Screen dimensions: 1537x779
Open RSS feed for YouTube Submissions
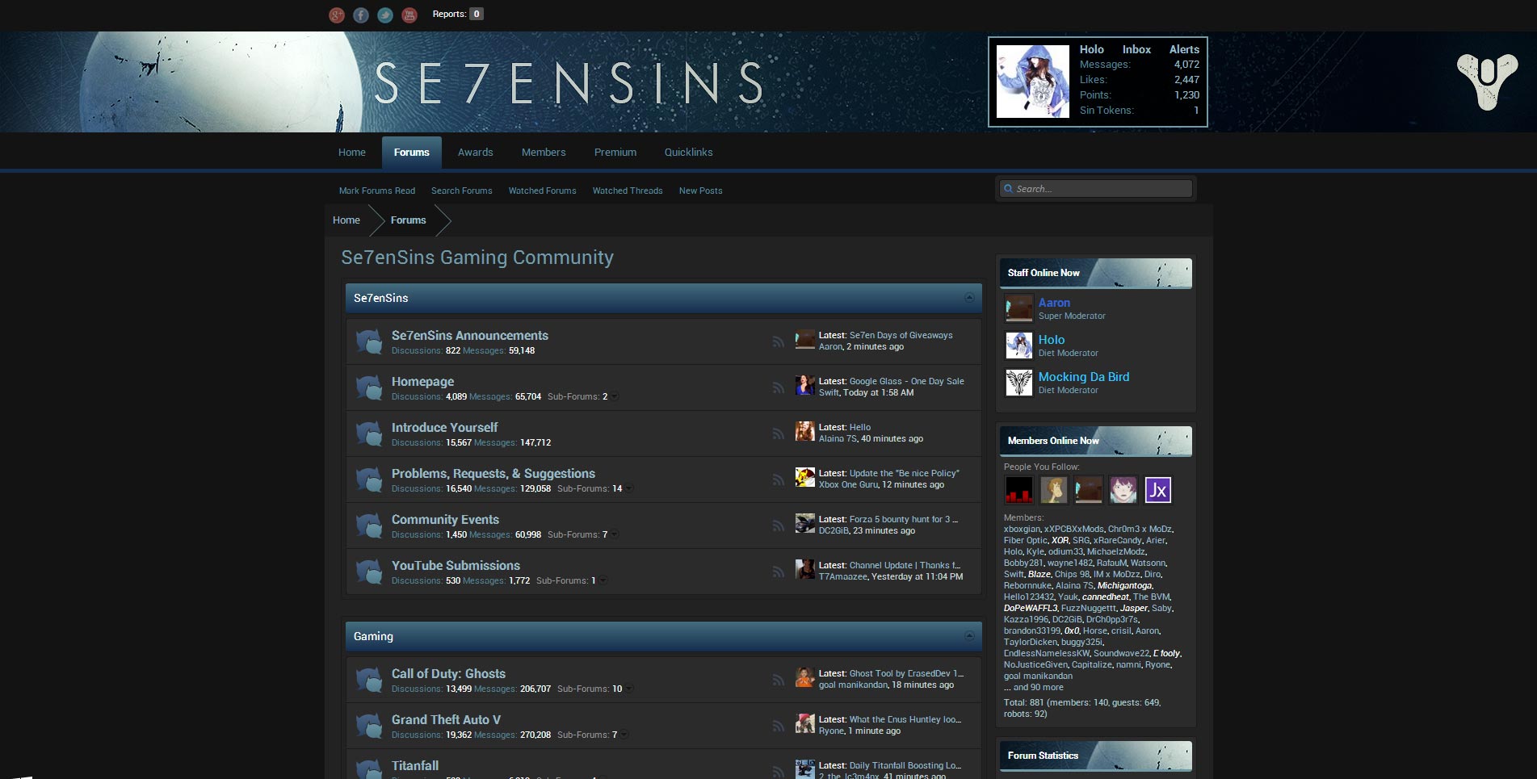tap(778, 572)
